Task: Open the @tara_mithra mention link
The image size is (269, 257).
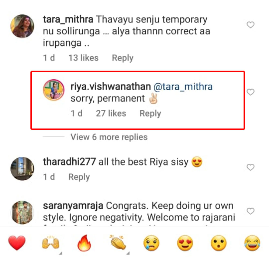Action: pyautogui.click(x=183, y=87)
